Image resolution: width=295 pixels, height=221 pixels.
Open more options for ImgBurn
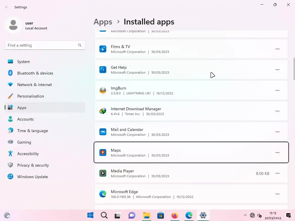(x=277, y=90)
